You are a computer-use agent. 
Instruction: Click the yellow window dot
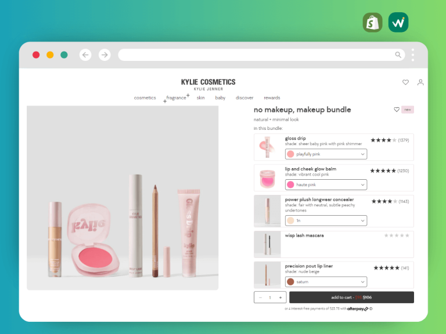[x=50, y=55]
